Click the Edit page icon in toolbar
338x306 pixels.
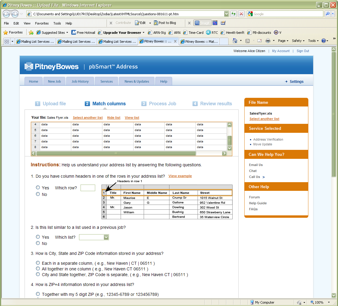(x=137, y=23)
